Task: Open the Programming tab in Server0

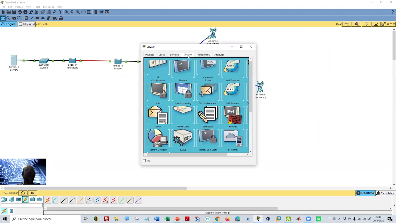Action: (203, 55)
